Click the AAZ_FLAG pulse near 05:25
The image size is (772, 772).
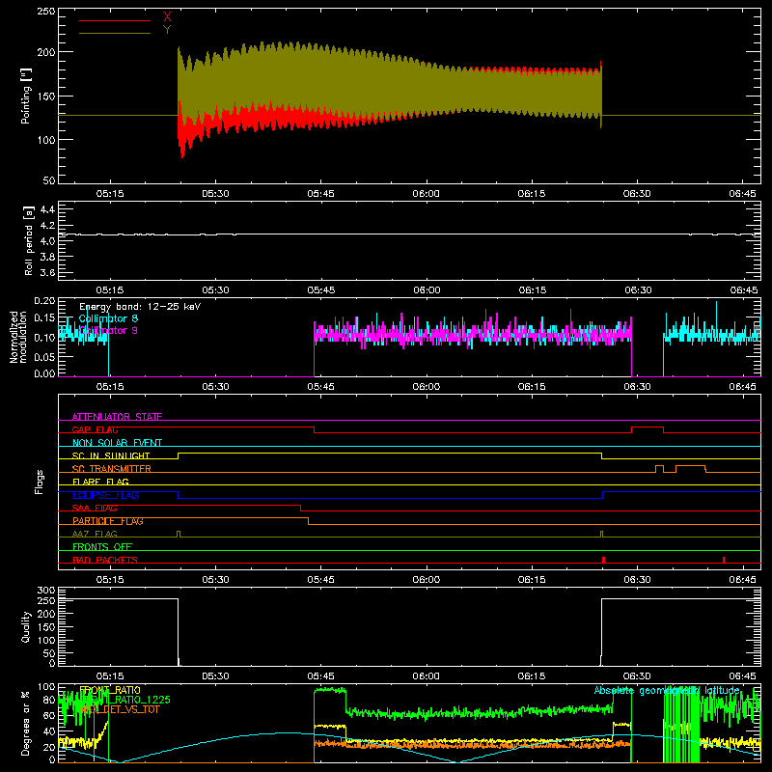coord(179,534)
